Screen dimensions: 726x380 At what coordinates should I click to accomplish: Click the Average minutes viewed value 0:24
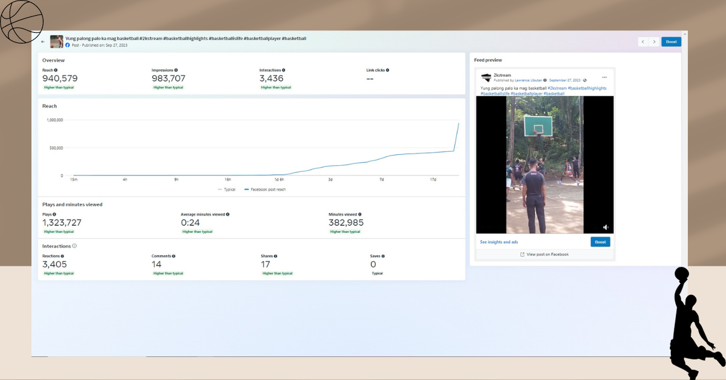pyautogui.click(x=191, y=223)
